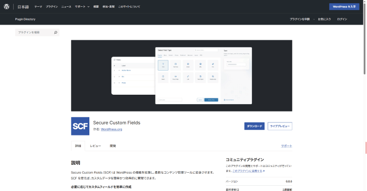Click the ライブプレビュー button
This screenshot has height=191, width=367.
click(280, 126)
